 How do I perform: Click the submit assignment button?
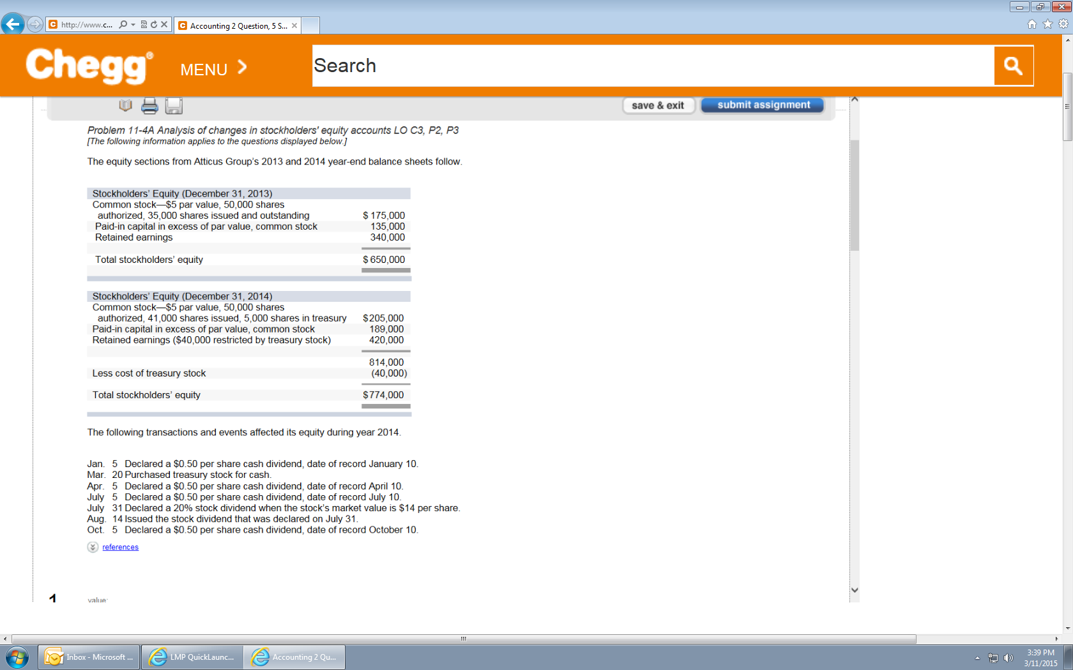[763, 105]
